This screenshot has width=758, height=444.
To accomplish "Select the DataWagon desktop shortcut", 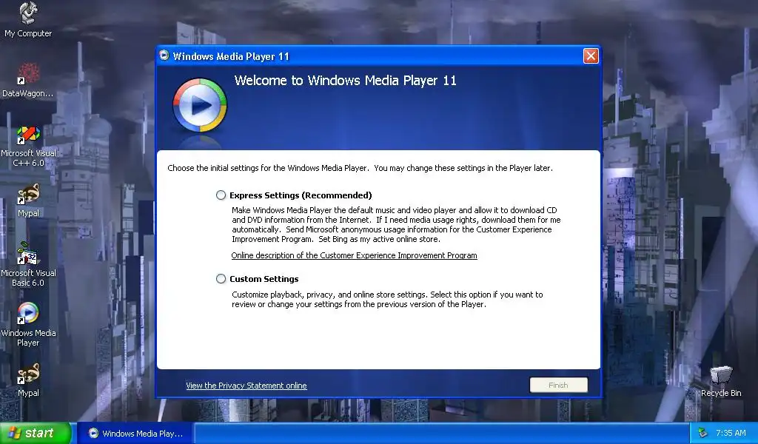I will click(x=28, y=80).
